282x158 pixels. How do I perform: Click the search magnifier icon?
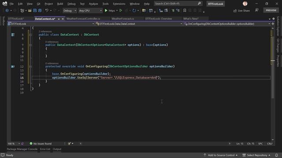(199, 4)
